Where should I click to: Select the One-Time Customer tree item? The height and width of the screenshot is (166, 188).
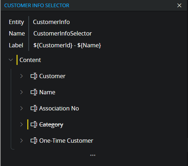66,141
